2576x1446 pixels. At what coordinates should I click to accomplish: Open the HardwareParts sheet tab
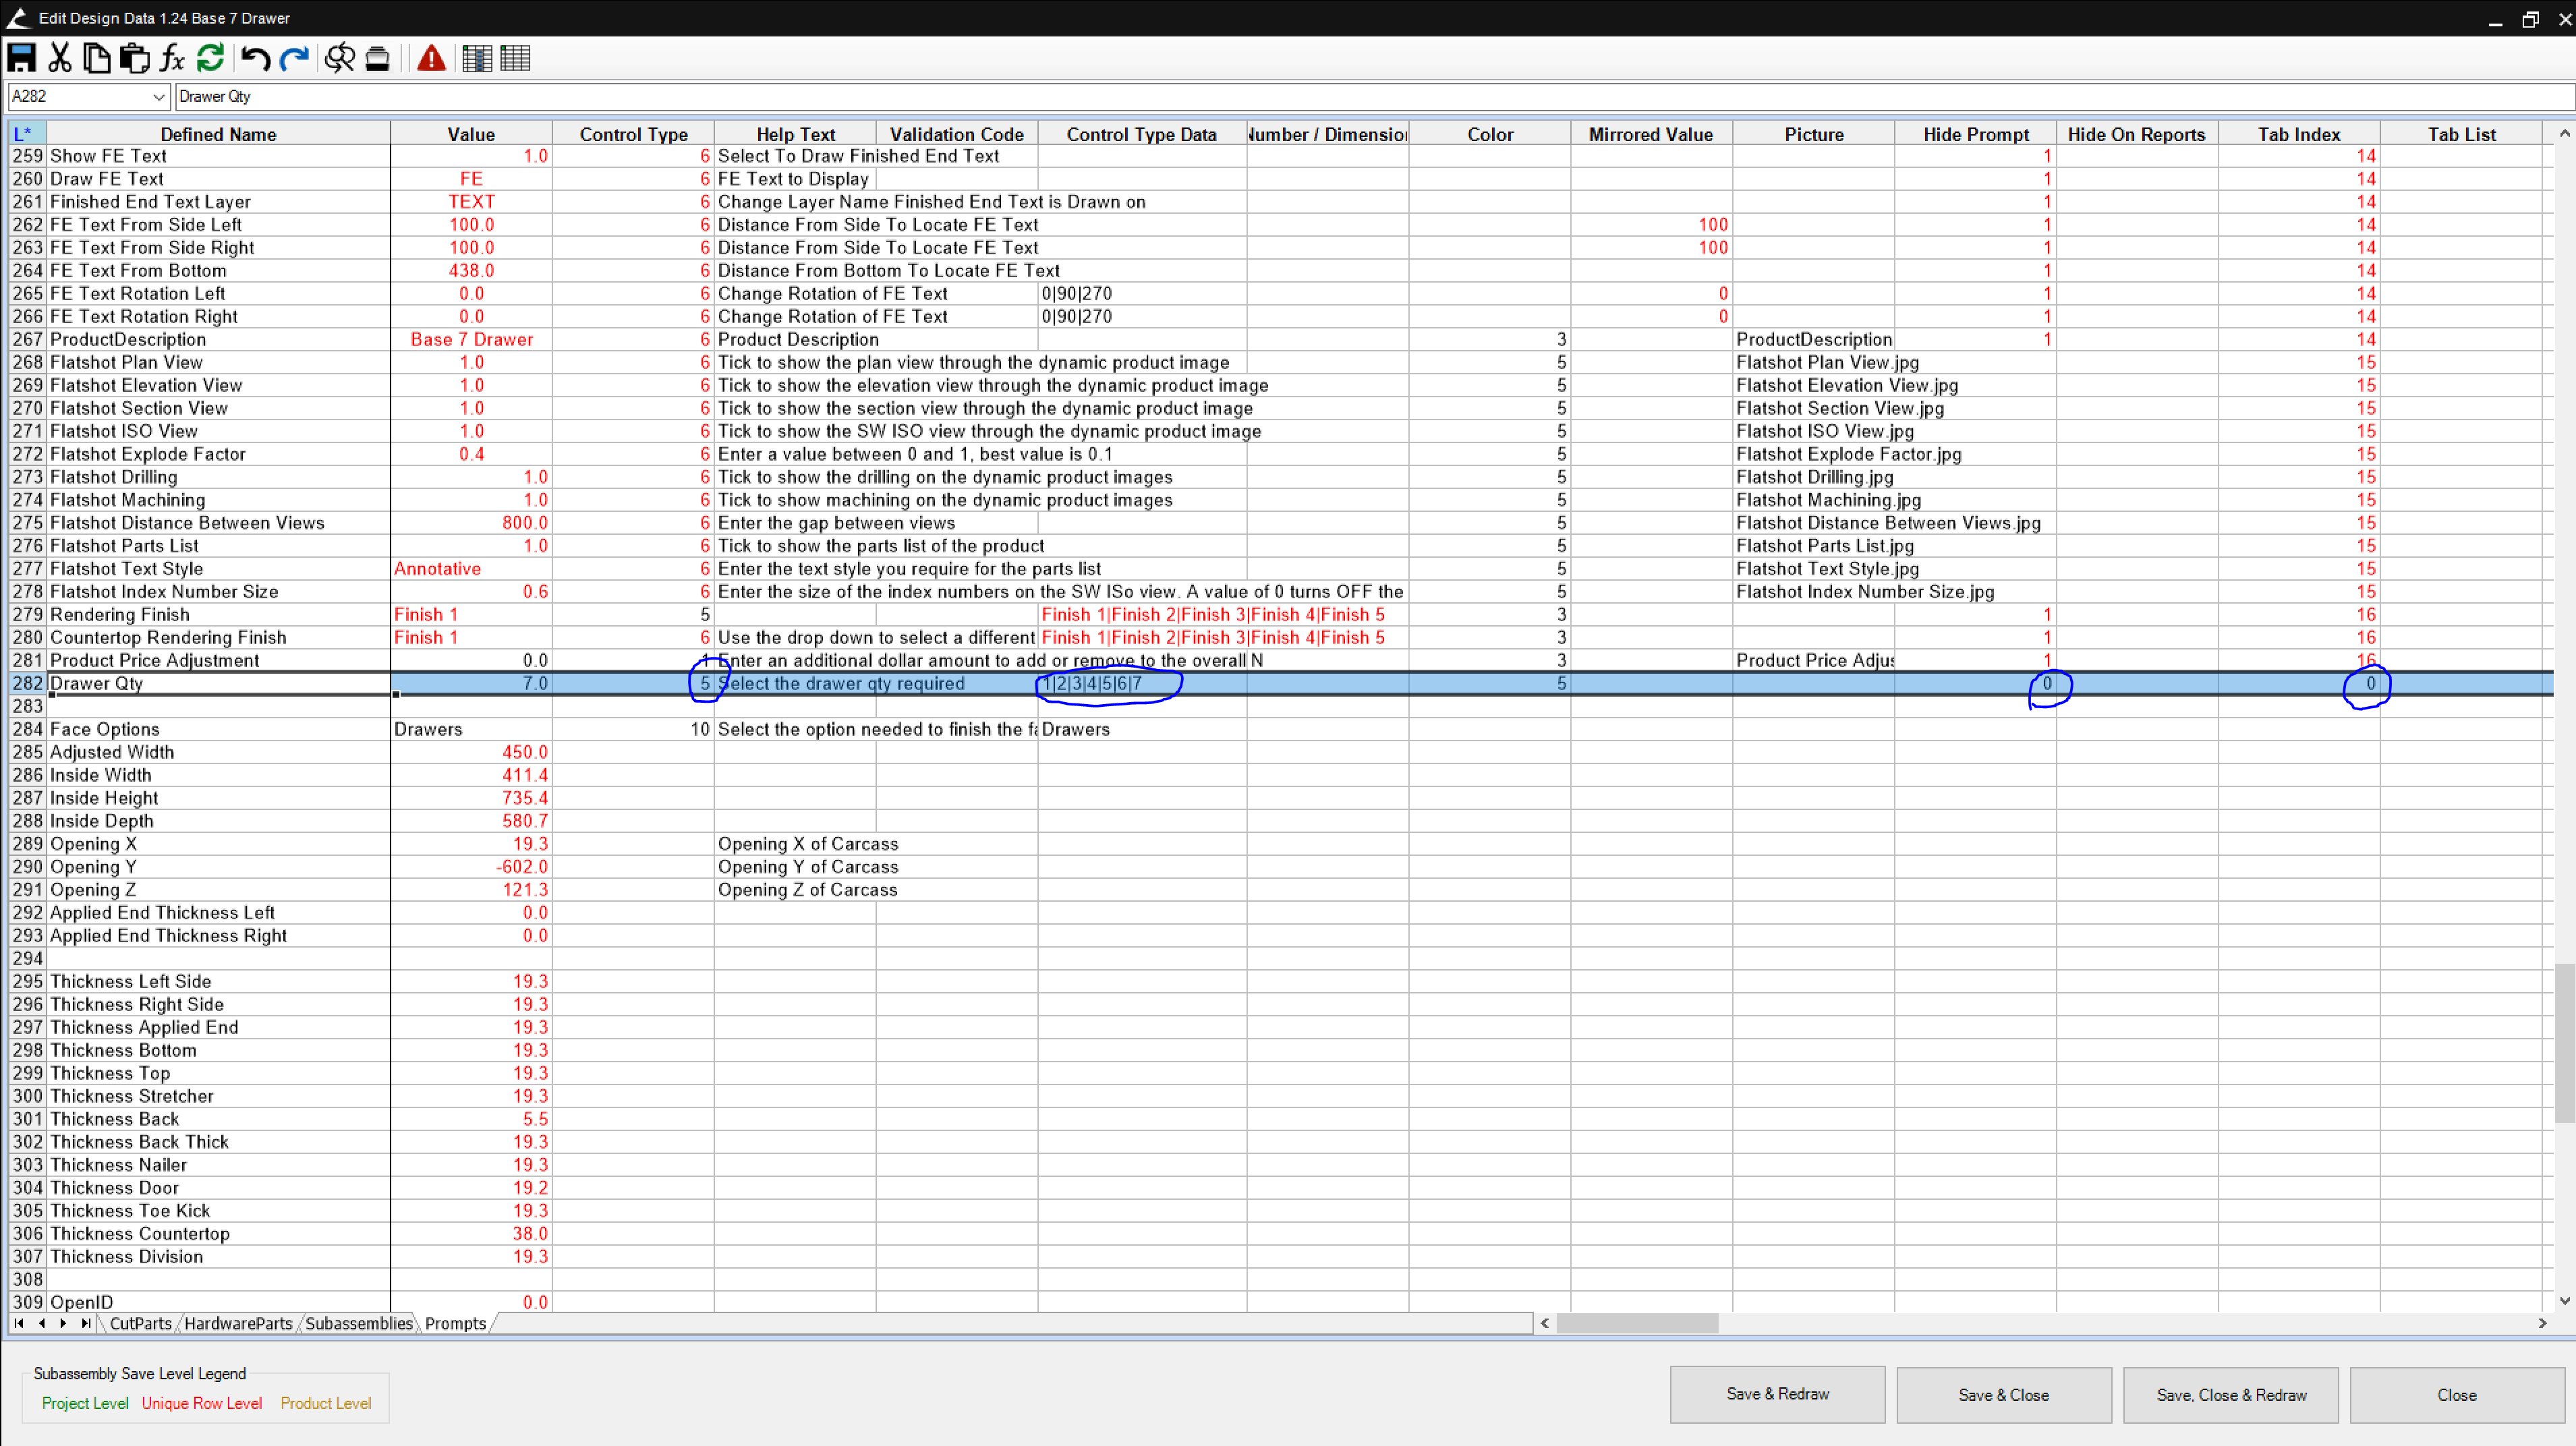coord(238,1323)
